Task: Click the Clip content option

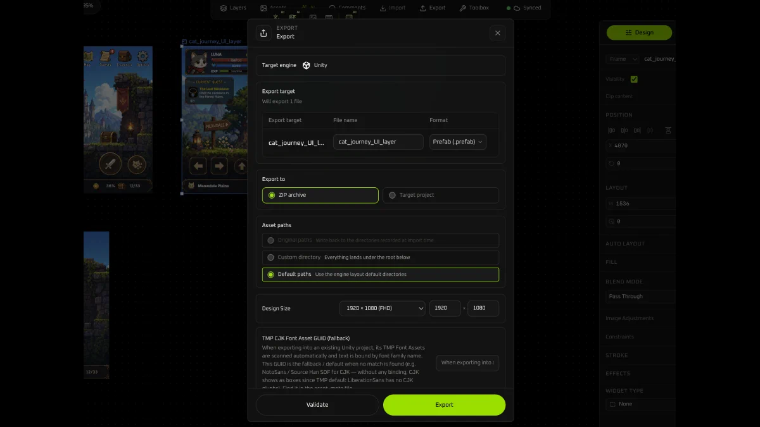Action: 619,96
